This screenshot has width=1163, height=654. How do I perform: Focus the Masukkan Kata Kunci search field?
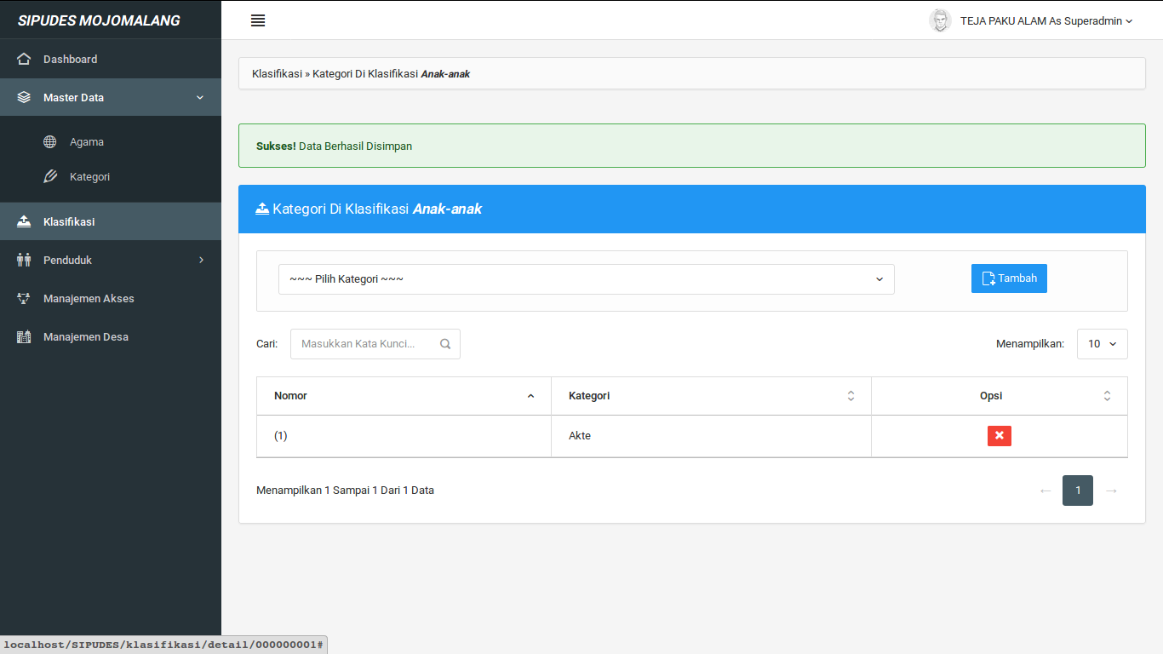375,344
